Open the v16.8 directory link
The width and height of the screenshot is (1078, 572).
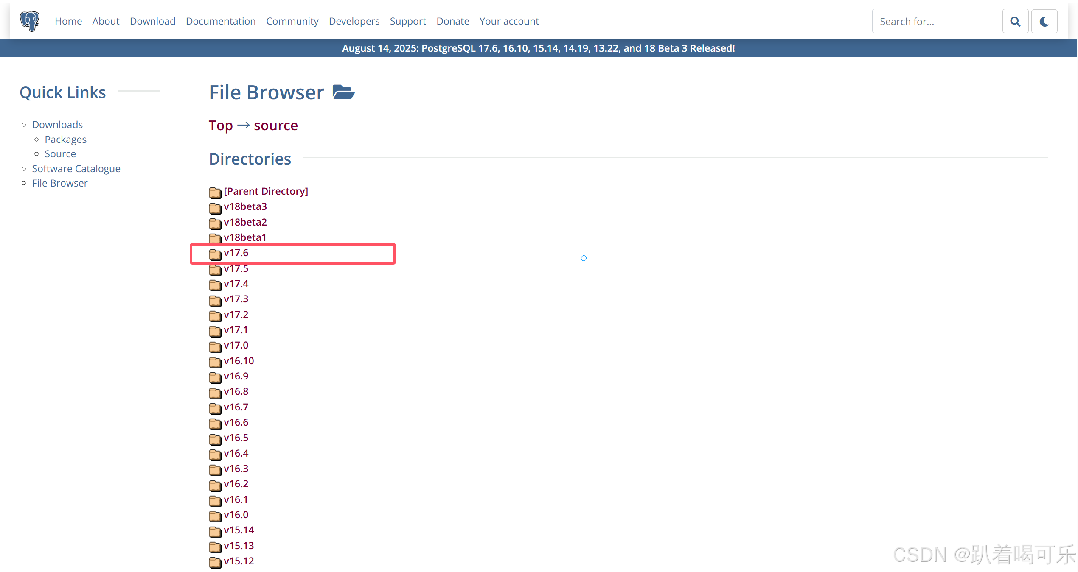236,391
